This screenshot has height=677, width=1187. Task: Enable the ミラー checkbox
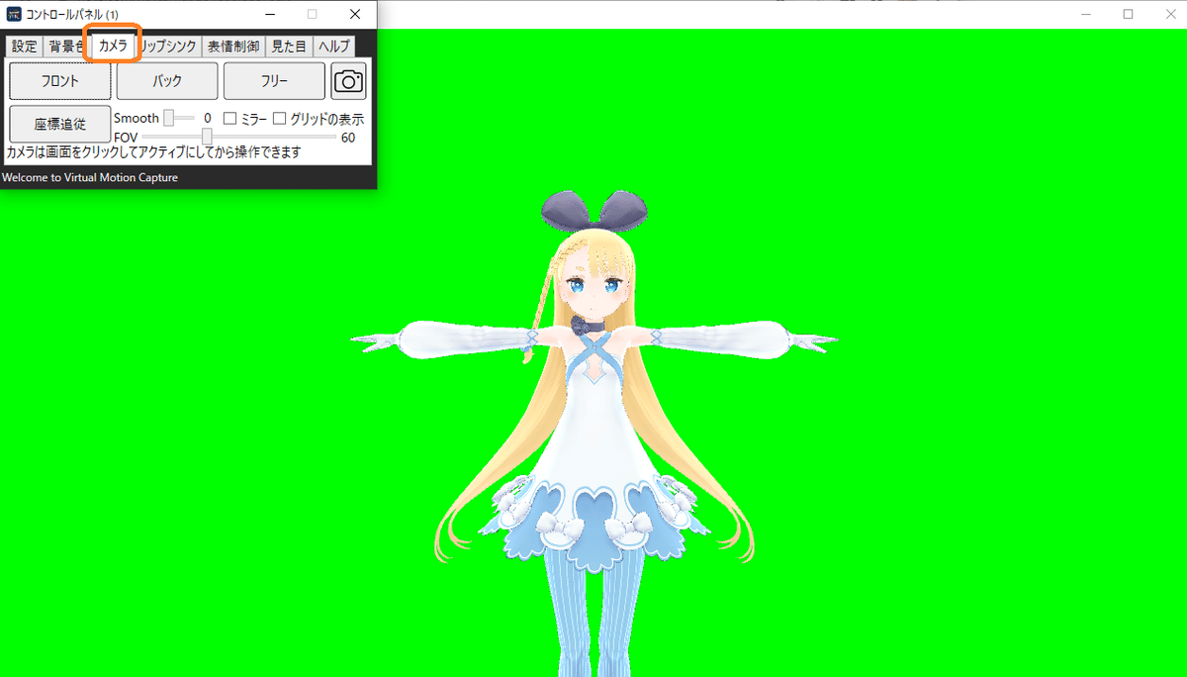pos(229,118)
